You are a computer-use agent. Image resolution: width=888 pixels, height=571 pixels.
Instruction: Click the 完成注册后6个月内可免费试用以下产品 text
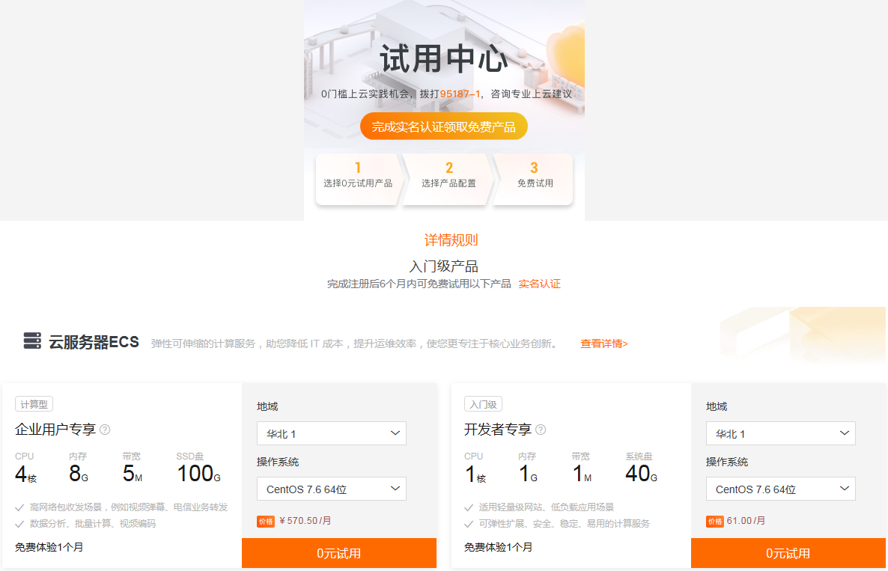[x=419, y=284]
